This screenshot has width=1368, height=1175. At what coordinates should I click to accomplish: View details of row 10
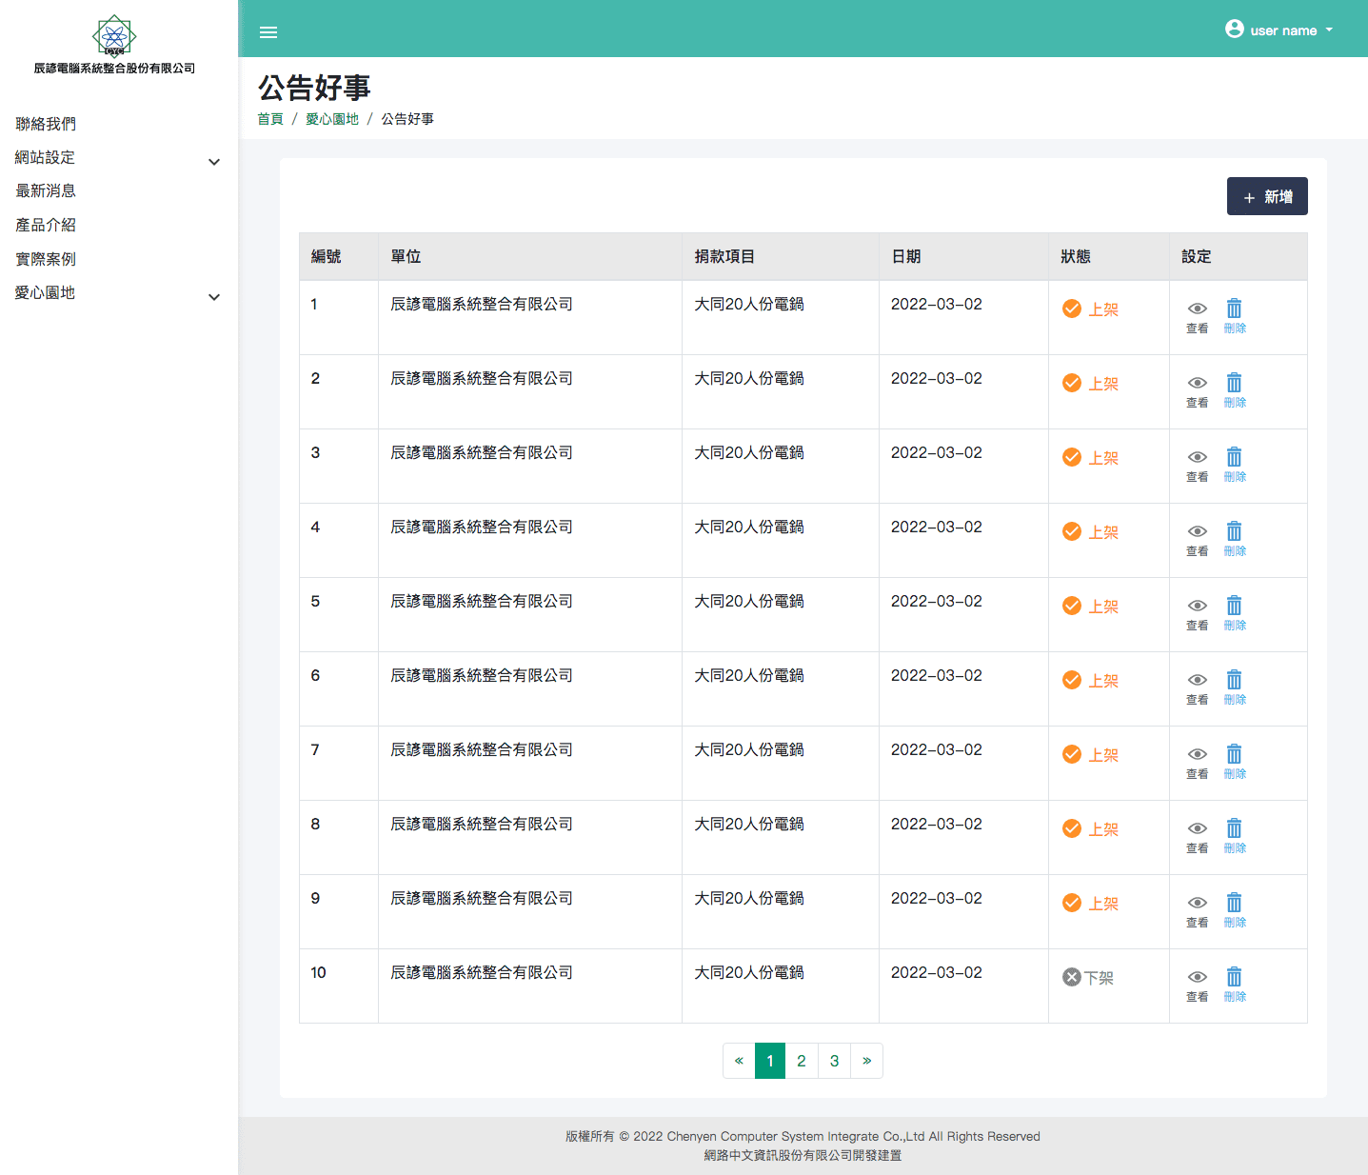click(x=1198, y=985)
